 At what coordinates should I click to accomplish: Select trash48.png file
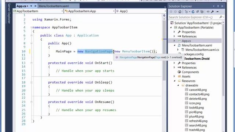[x=197, y=130]
